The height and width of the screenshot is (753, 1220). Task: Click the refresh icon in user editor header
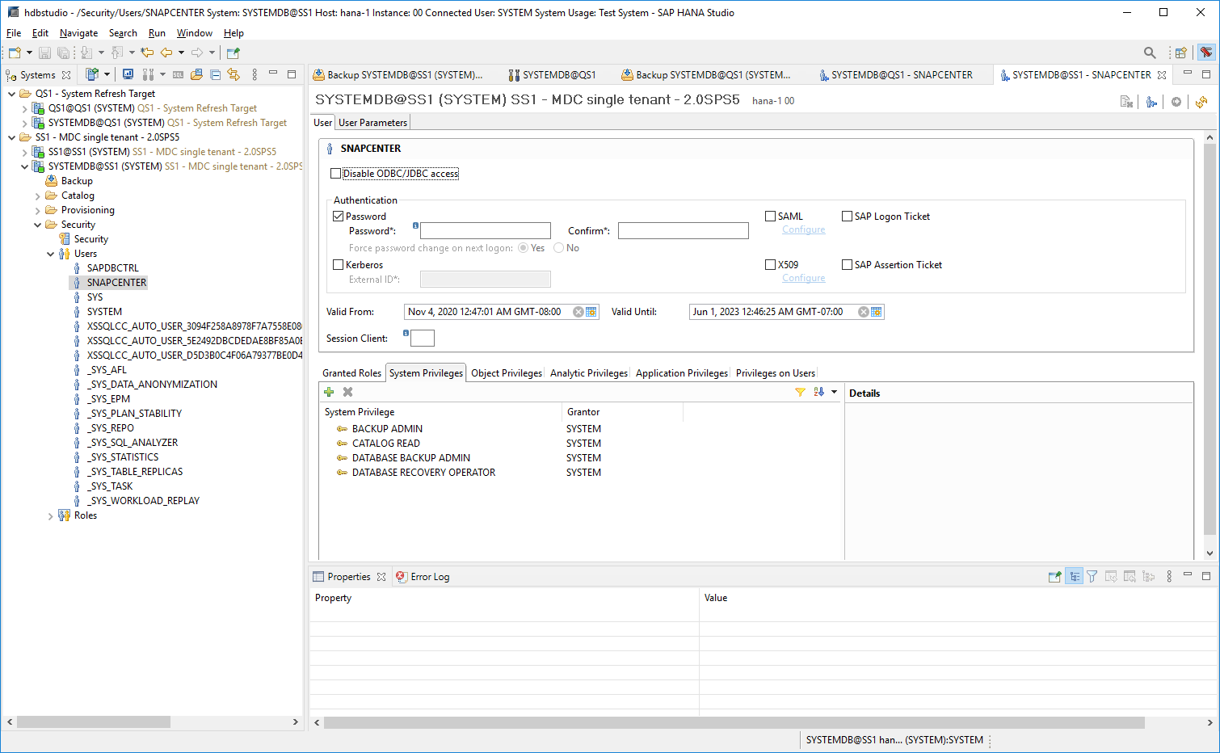pos(1201,102)
